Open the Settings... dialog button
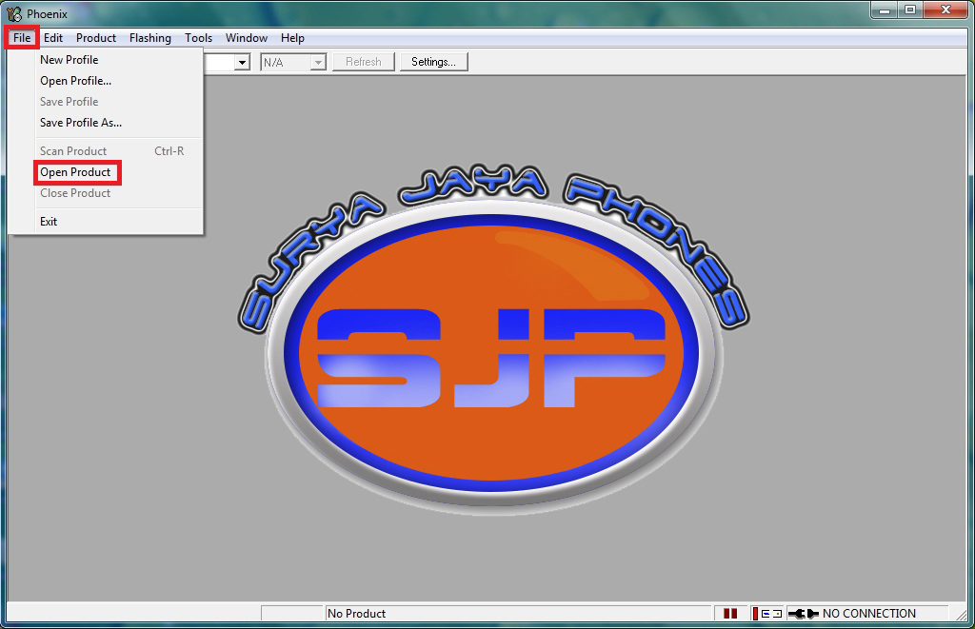 tap(433, 62)
